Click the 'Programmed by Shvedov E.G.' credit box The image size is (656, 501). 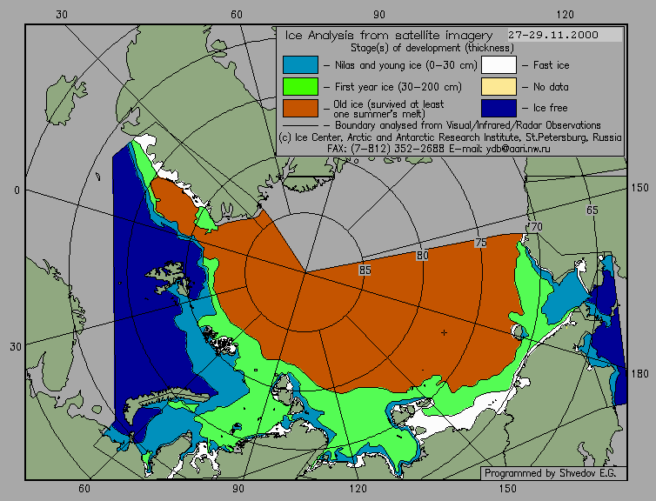tap(553, 473)
